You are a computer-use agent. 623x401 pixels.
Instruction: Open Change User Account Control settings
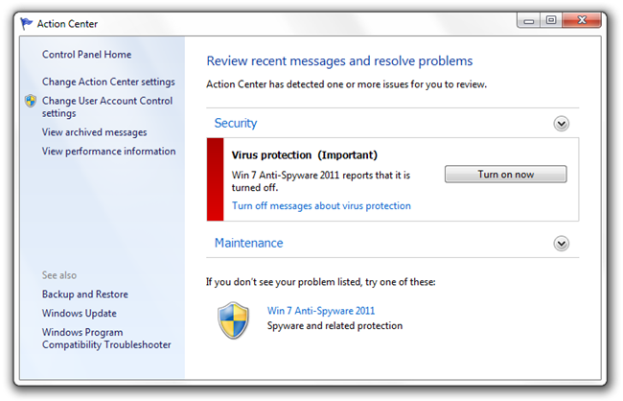click(x=107, y=106)
